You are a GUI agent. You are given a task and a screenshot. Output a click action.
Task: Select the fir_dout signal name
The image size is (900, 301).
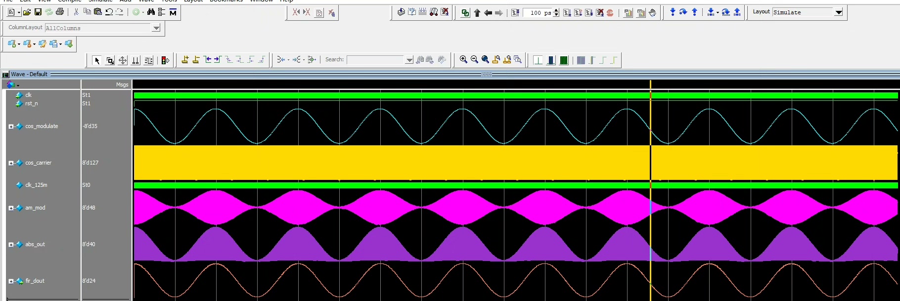(x=35, y=281)
